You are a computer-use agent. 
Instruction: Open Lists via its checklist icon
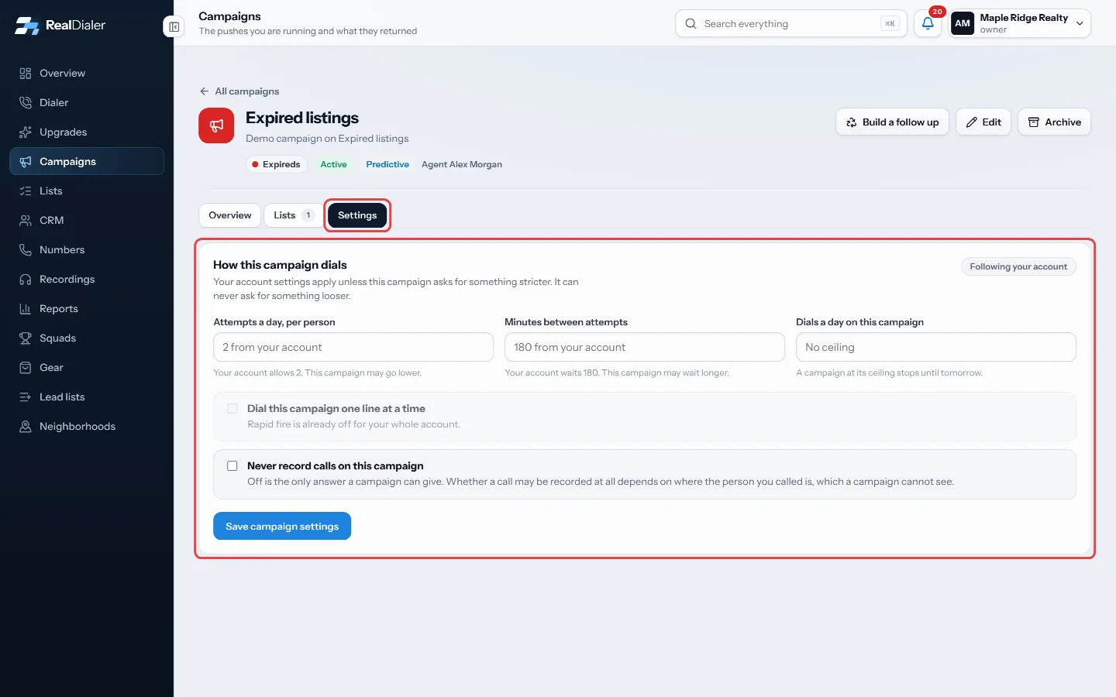point(26,191)
